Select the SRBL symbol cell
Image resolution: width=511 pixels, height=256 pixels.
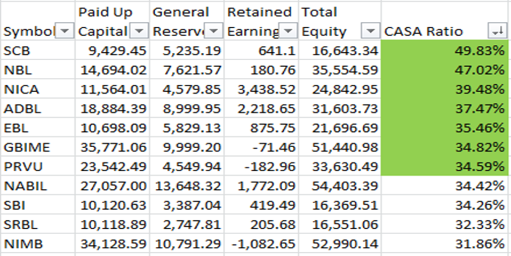[38, 225]
